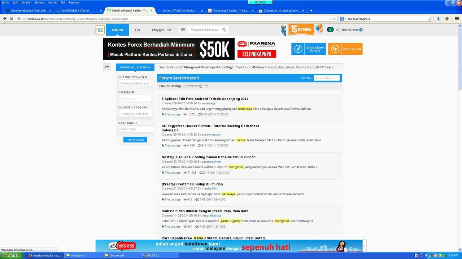Click the download arrow icon in browser toolbar
Image resolution: width=462 pixels, height=259 pixels.
(438, 19)
